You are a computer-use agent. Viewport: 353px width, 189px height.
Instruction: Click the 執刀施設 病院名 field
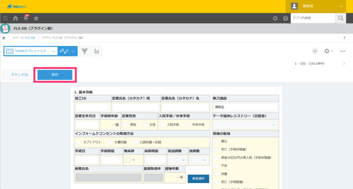click(x=245, y=107)
